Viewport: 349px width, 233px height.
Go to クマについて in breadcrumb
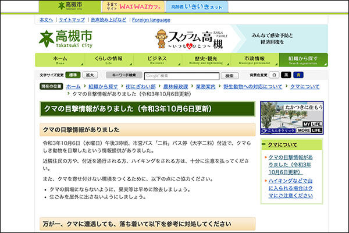[304, 87]
